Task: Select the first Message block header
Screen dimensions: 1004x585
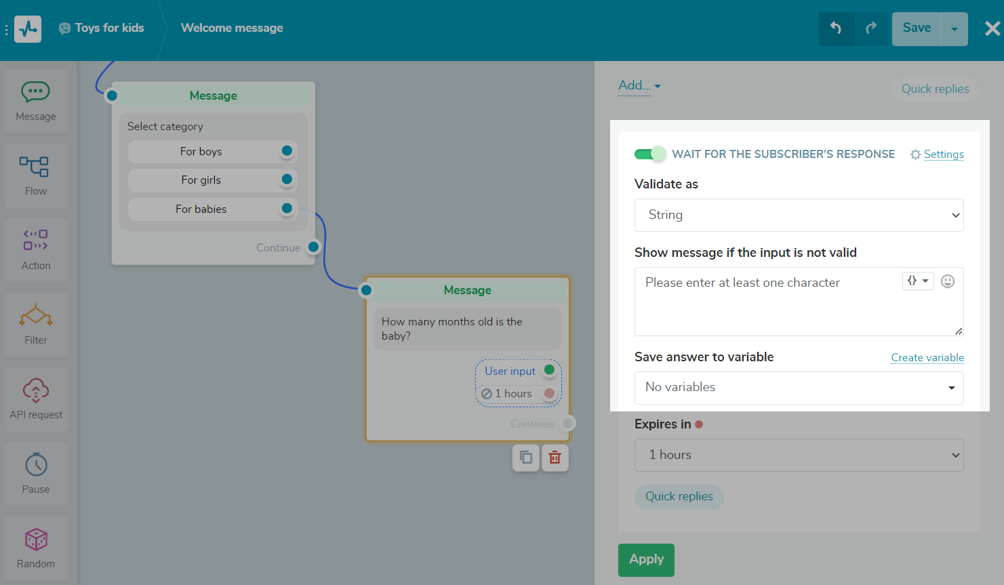Action: point(213,96)
